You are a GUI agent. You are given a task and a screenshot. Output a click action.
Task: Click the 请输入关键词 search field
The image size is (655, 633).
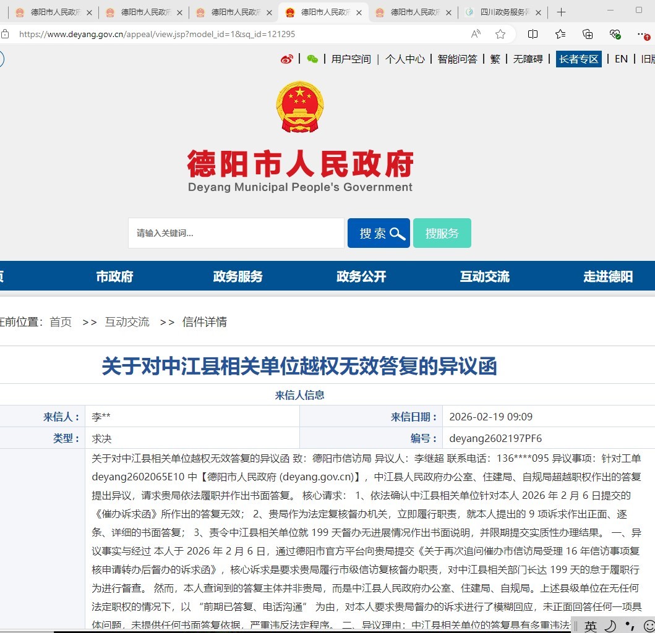(236, 233)
